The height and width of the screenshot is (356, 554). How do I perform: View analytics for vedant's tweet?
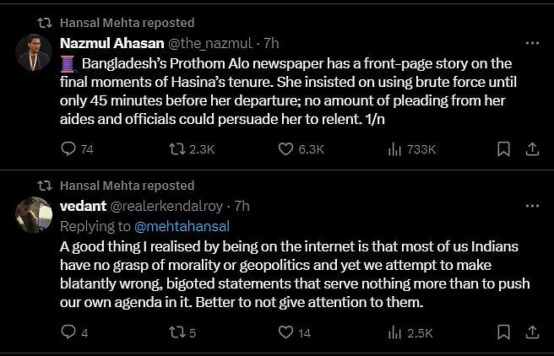click(394, 332)
